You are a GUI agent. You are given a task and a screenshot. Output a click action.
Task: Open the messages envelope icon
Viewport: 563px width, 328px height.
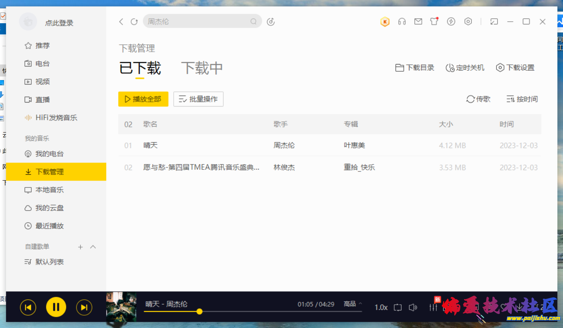(418, 22)
